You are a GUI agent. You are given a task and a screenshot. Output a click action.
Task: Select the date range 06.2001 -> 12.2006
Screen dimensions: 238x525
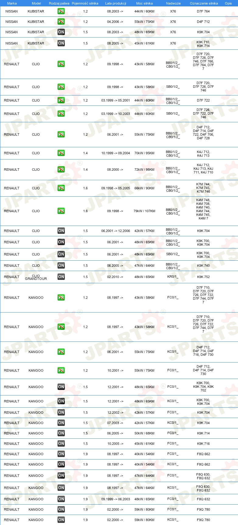pos(116,231)
